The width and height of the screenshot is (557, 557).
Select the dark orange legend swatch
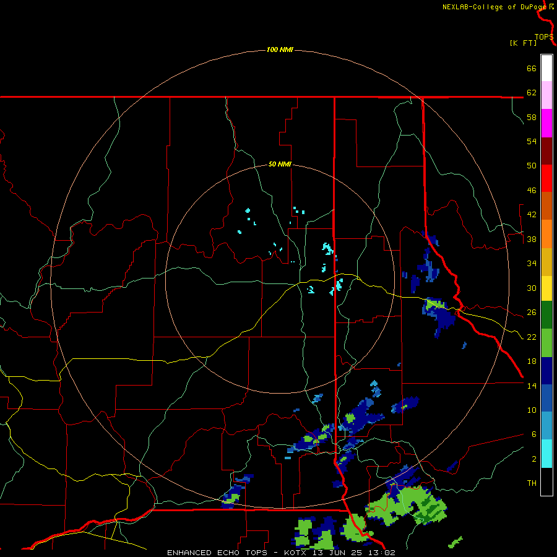(546, 206)
